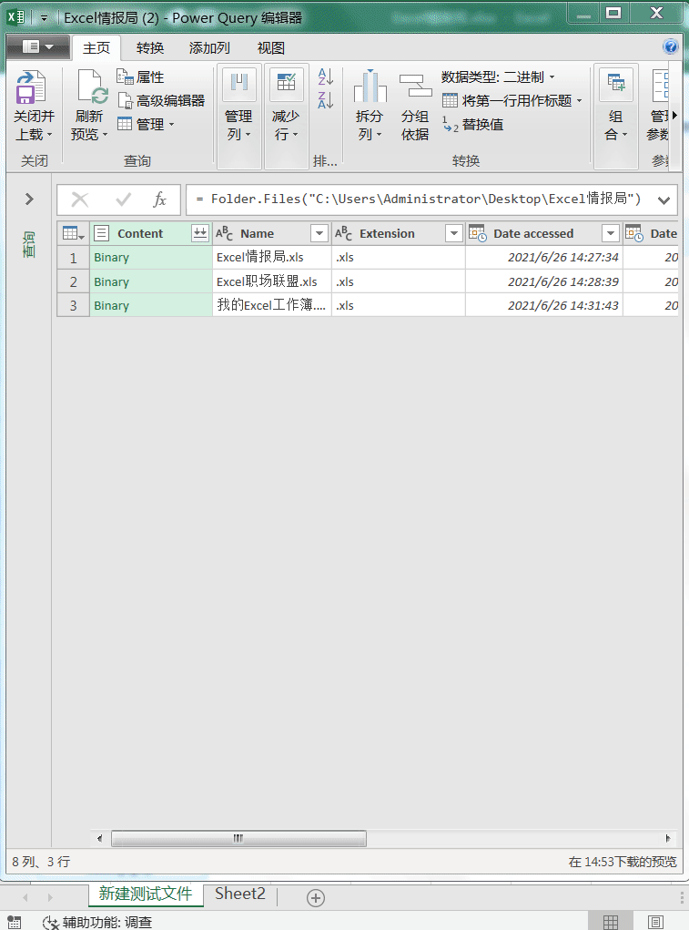Click Binary link in row 1

(111, 258)
